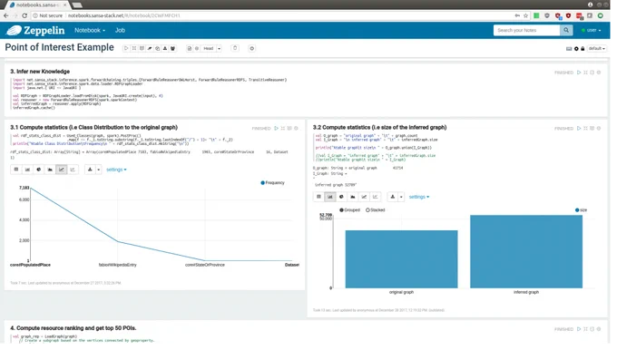Download paragraph 3.2 data
The image size is (617, 350).
tap(393, 197)
